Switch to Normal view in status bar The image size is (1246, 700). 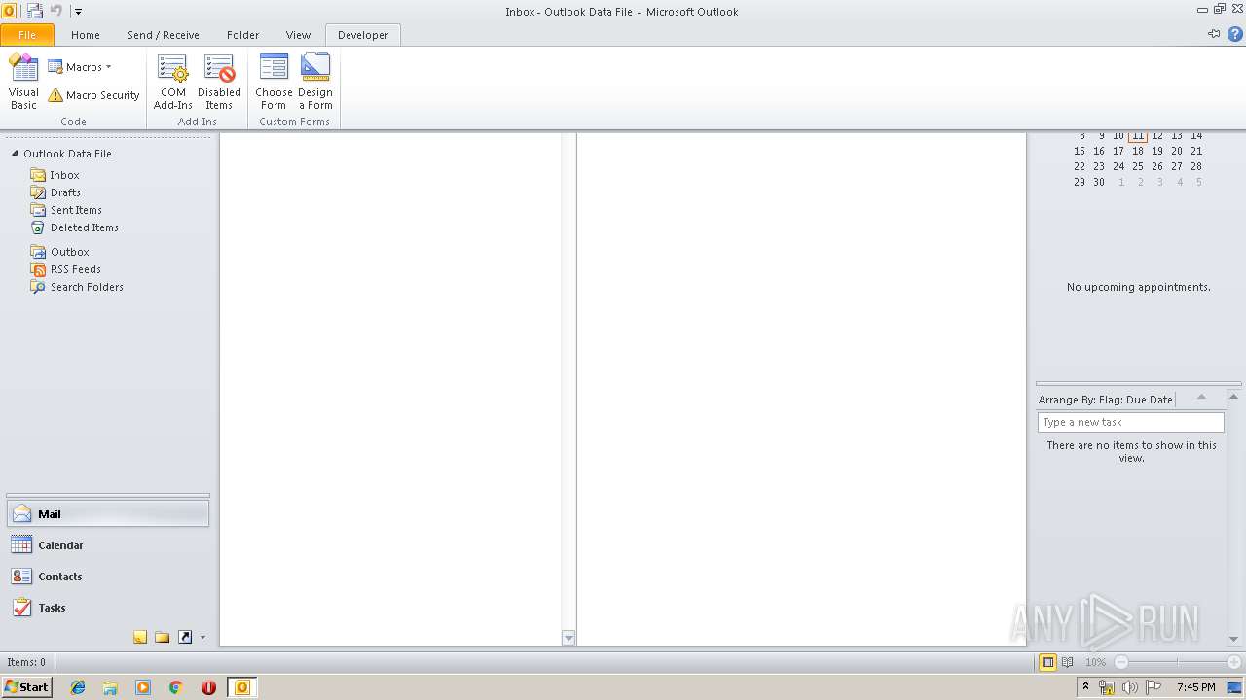click(x=1047, y=662)
